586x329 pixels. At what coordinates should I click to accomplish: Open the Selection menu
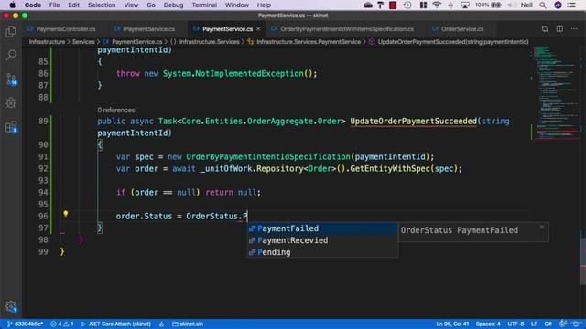click(102, 5)
